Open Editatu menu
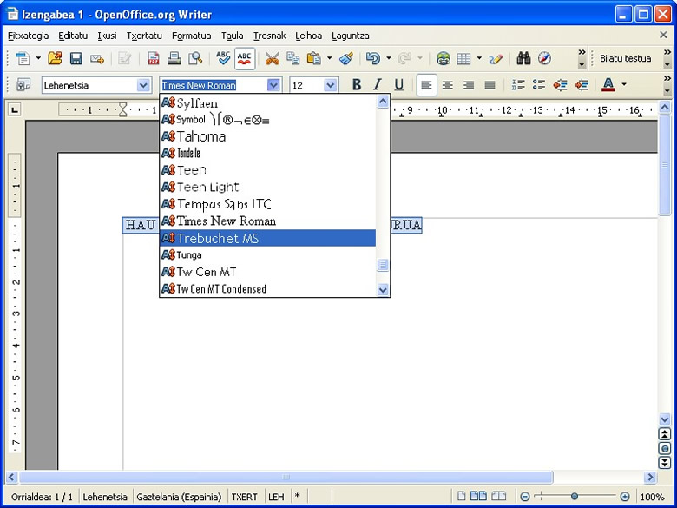This screenshot has height=508, width=677. click(x=73, y=36)
